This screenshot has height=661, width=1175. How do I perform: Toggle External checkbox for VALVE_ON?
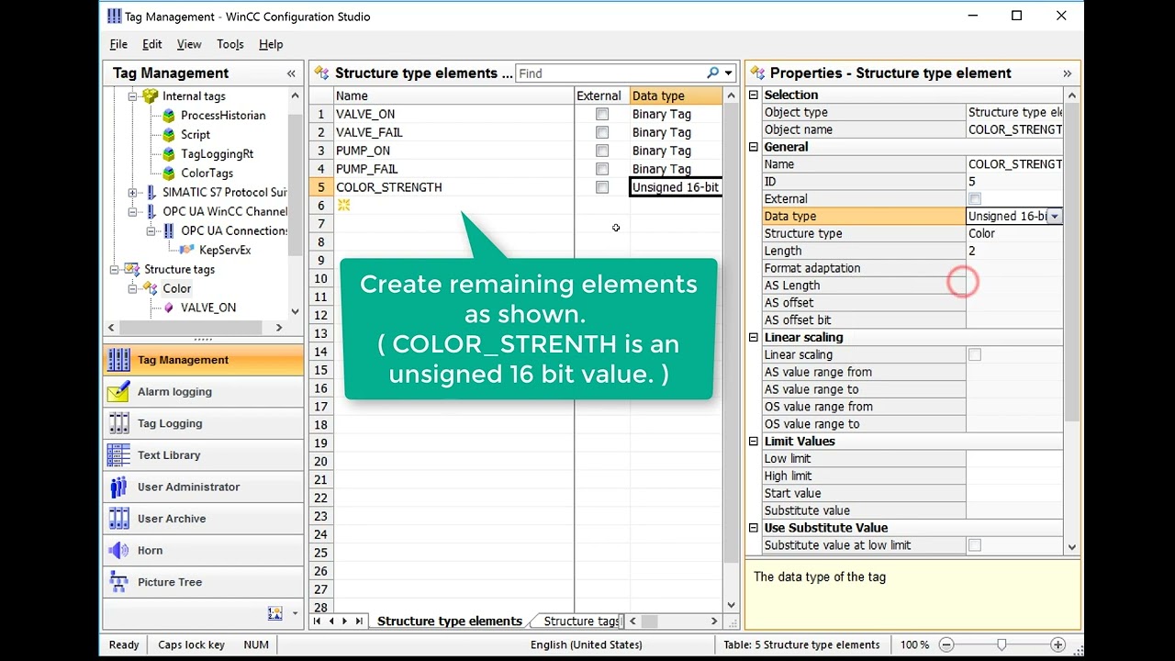[x=602, y=115]
